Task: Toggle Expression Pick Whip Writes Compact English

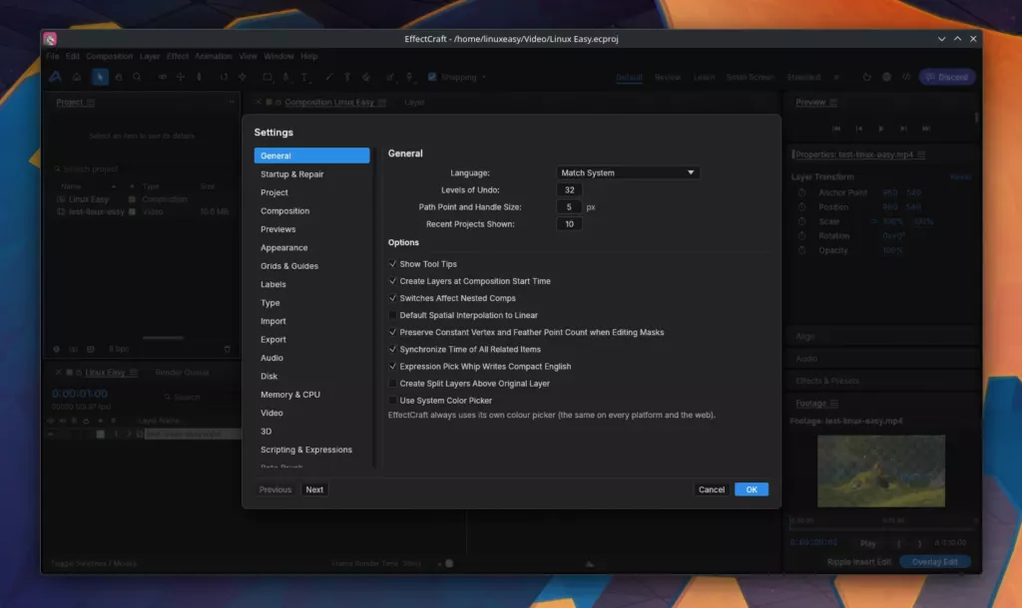Action: tap(392, 367)
